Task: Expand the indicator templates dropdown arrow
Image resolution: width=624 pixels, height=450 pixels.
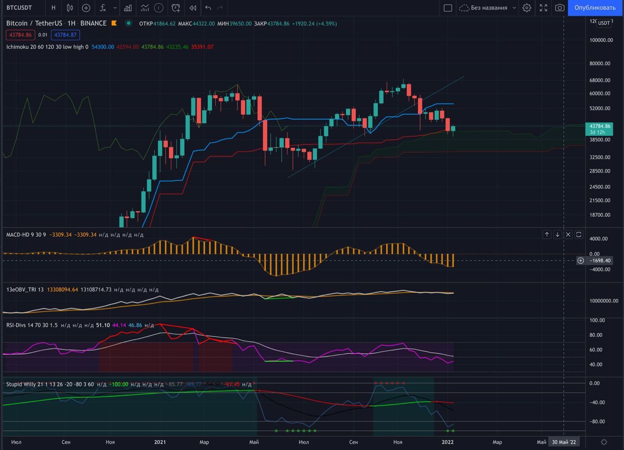Action: point(115,8)
